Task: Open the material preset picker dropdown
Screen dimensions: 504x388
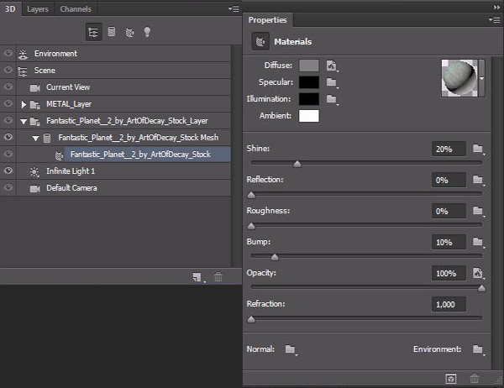Action: (x=482, y=79)
